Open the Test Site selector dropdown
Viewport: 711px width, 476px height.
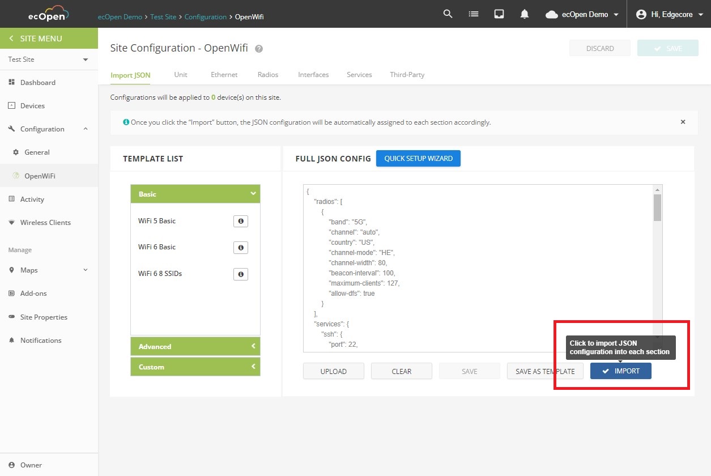coord(49,59)
